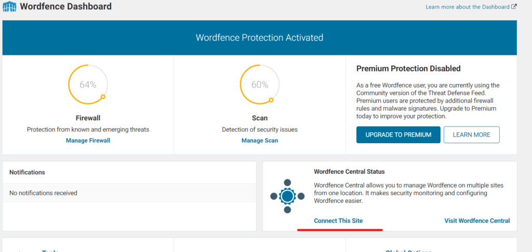532x252 pixels.
Task: Click the Firewall 64% progress circle
Action: [x=88, y=84]
